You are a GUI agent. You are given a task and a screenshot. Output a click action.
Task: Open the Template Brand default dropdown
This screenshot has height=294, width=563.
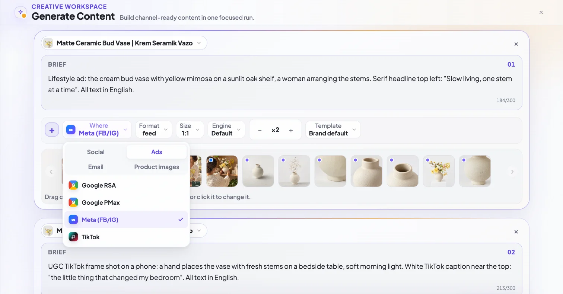(333, 130)
